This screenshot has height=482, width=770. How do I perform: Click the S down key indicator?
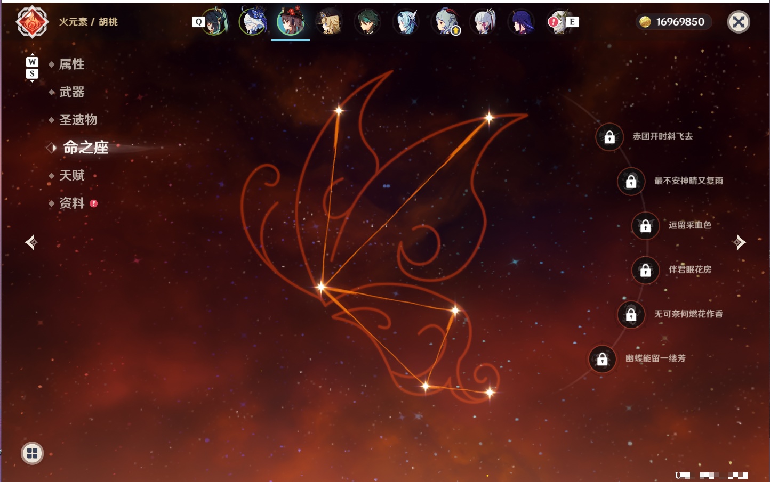32,73
